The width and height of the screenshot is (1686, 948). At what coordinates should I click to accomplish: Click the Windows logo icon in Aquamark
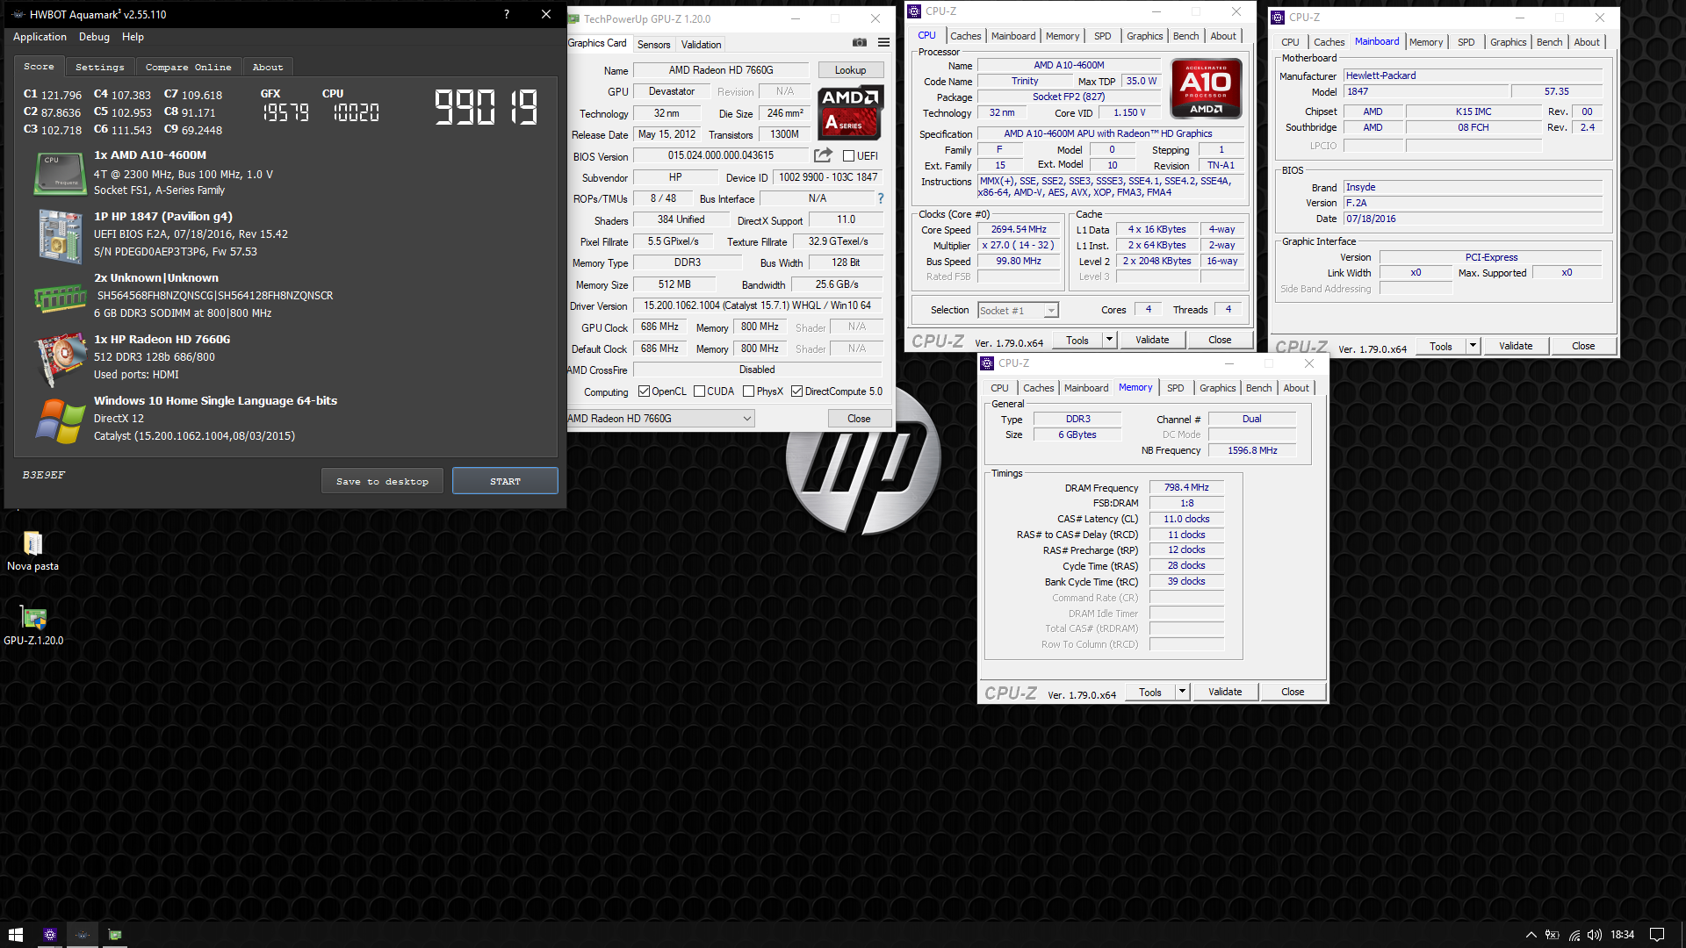tap(60, 420)
